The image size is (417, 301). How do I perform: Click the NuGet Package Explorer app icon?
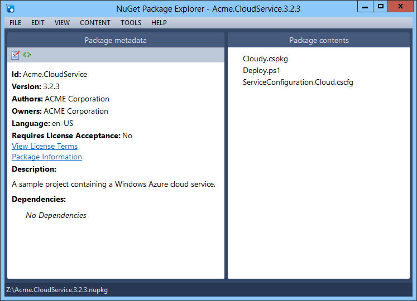coord(9,7)
